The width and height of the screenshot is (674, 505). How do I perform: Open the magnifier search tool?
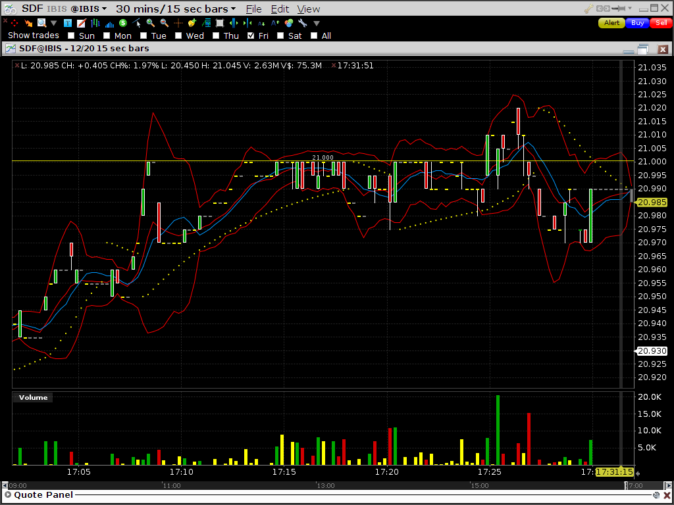click(x=41, y=23)
